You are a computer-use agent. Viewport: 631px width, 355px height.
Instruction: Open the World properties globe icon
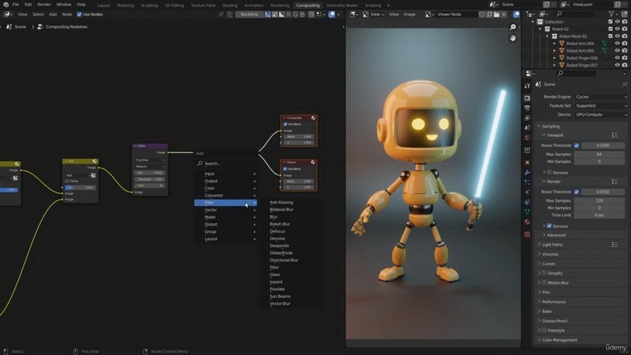coord(527,137)
